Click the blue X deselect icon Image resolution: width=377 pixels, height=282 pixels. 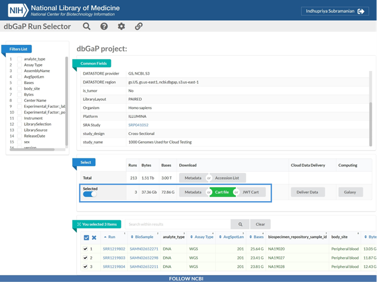tap(94, 238)
